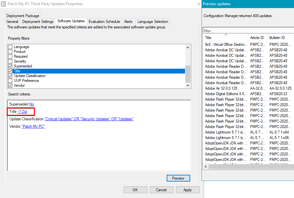Sort preview list by Title column
The height and width of the screenshot is (198, 294).
tap(226, 38)
